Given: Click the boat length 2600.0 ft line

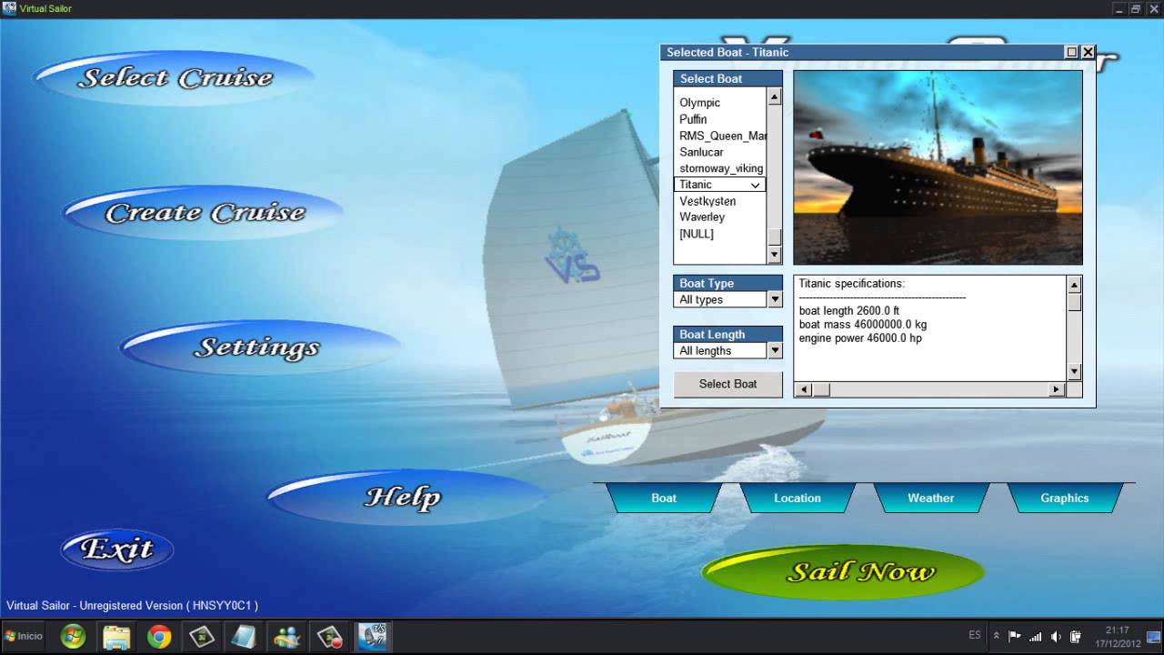Looking at the screenshot, I should tap(849, 311).
